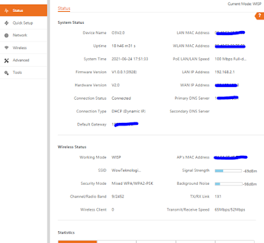Click the Connected status value
This screenshot has height=243, width=264.
click(121, 98)
